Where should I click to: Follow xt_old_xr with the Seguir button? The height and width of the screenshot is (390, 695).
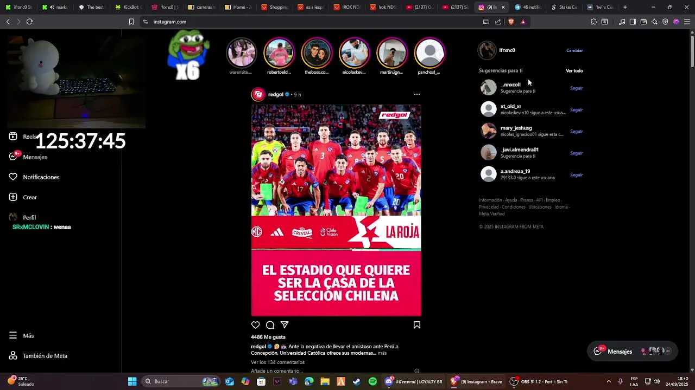(576, 109)
